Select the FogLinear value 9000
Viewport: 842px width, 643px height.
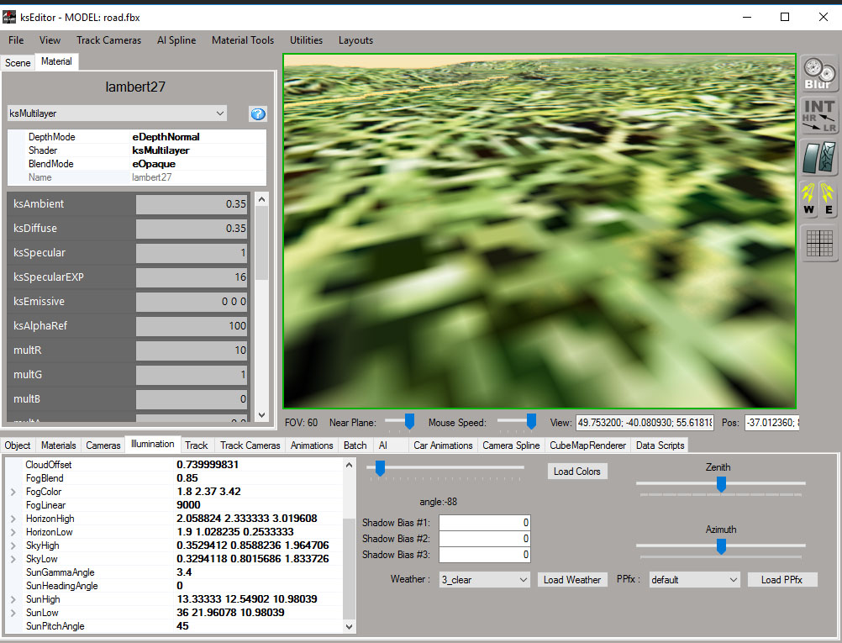click(x=188, y=505)
